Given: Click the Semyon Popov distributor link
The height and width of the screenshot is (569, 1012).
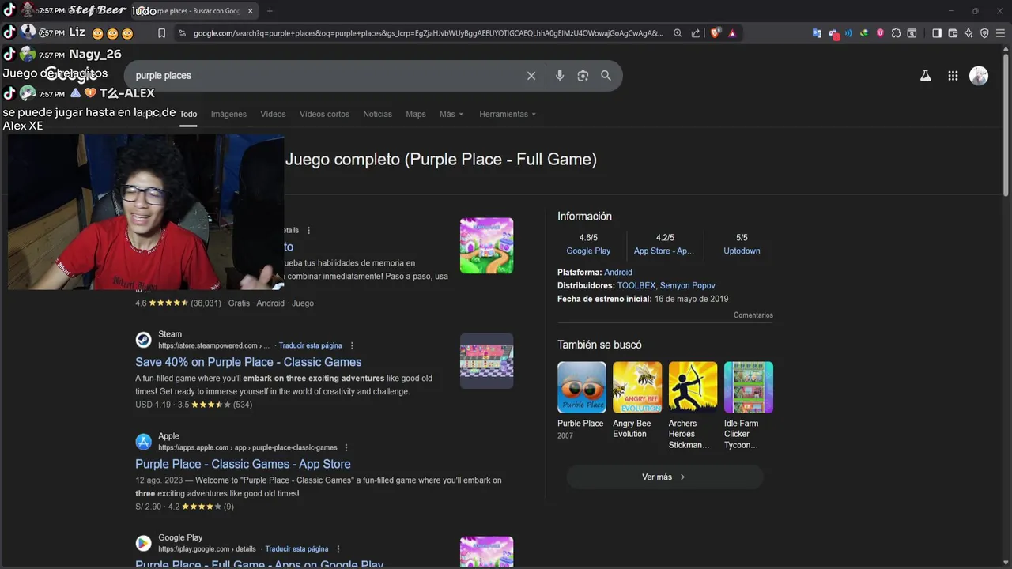Looking at the screenshot, I should (688, 285).
